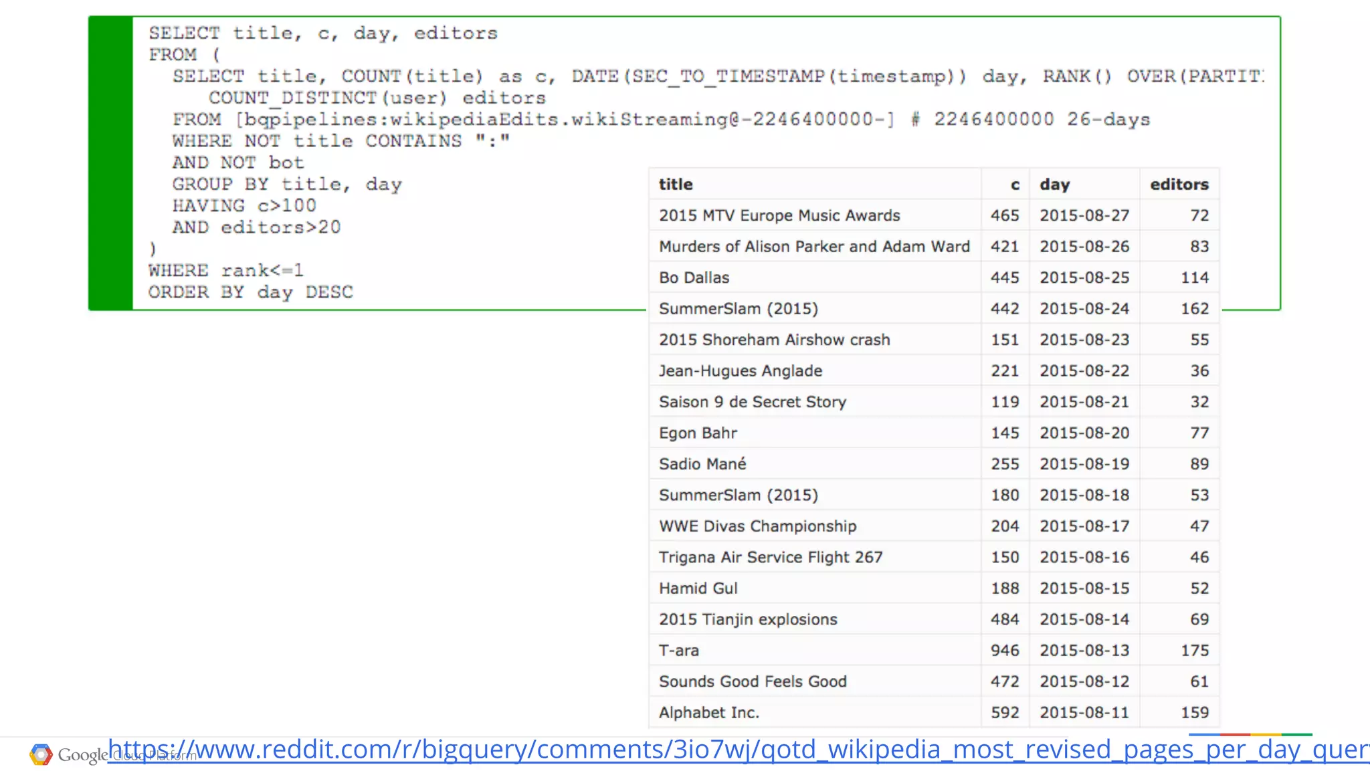This screenshot has height=771, width=1370.
Task: Click the 'ORDER BY day DESC' line
Action: point(250,292)
